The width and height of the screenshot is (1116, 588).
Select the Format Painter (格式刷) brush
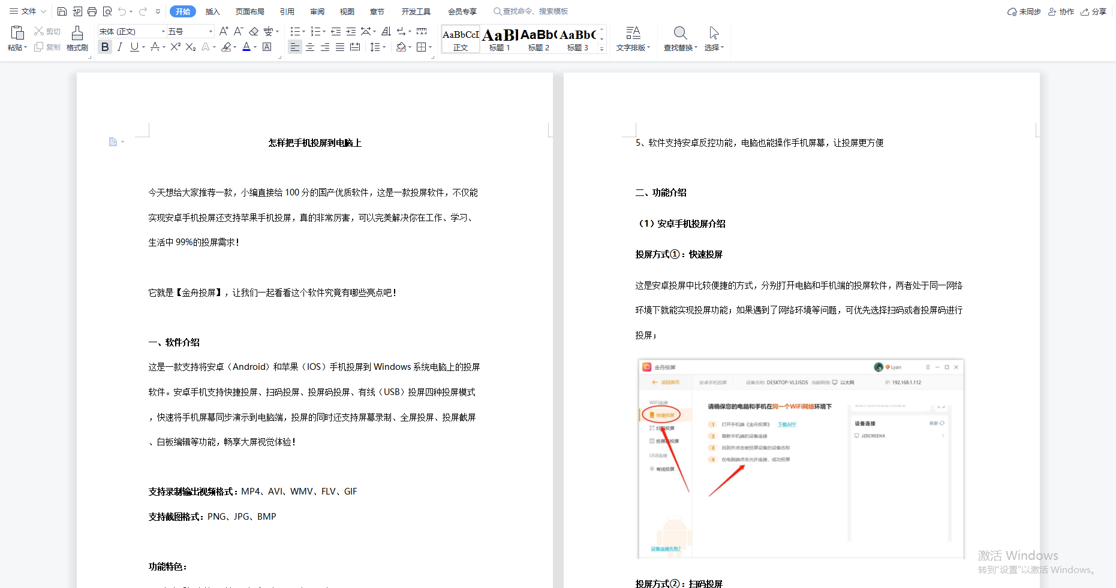point(77,38)
